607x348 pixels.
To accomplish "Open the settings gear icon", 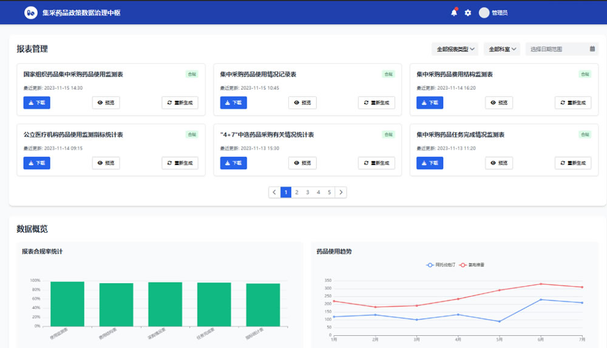I will (467, 13).
